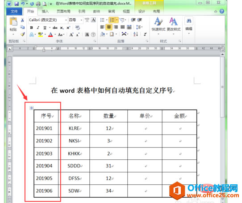Screen dimensions: 242x203
Task: Apply character border with the boxed A icon
Action: click(93, 20)
